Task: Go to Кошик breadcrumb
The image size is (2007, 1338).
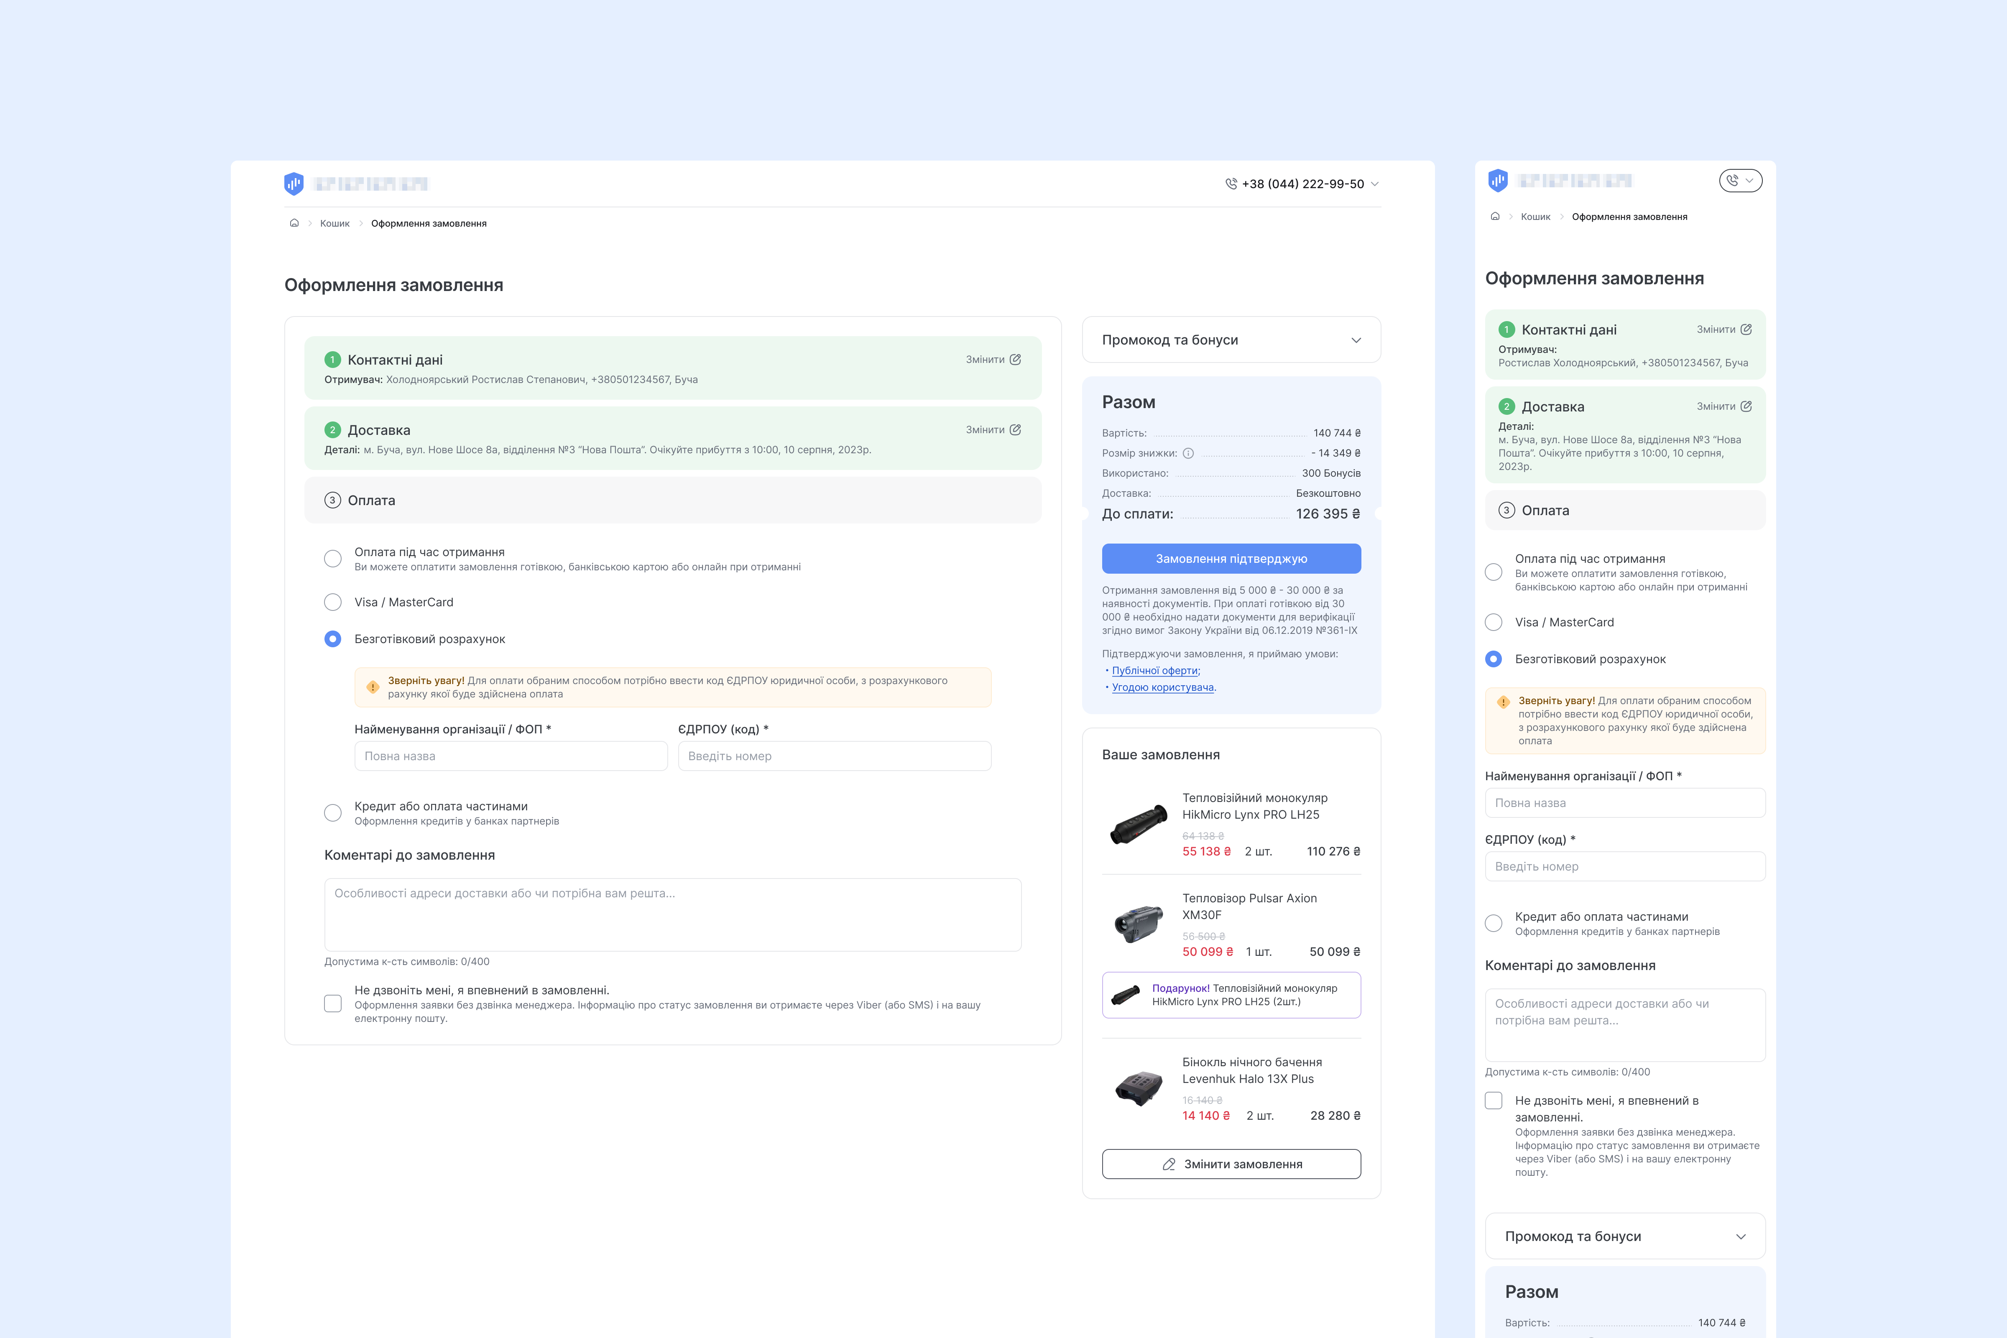Action: pyautogui.click(x=334, y=224)
